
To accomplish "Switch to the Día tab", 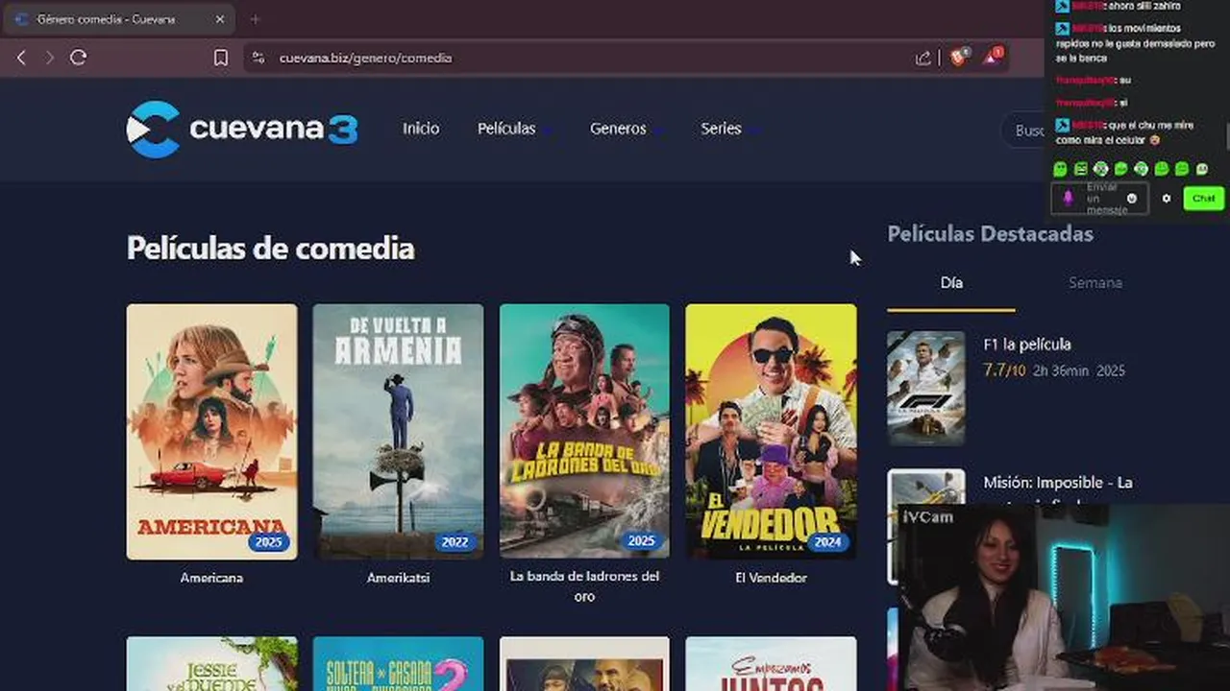I will pos(951,283).
